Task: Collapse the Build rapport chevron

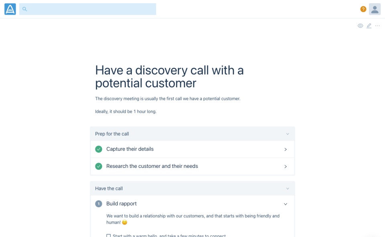Action: tap(286, 204)
